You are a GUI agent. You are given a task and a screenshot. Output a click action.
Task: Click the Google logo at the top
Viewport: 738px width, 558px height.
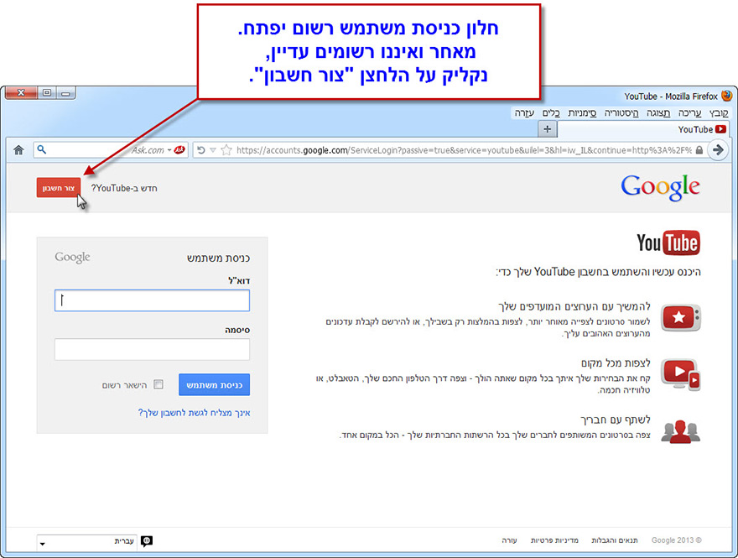click(660, 186)
